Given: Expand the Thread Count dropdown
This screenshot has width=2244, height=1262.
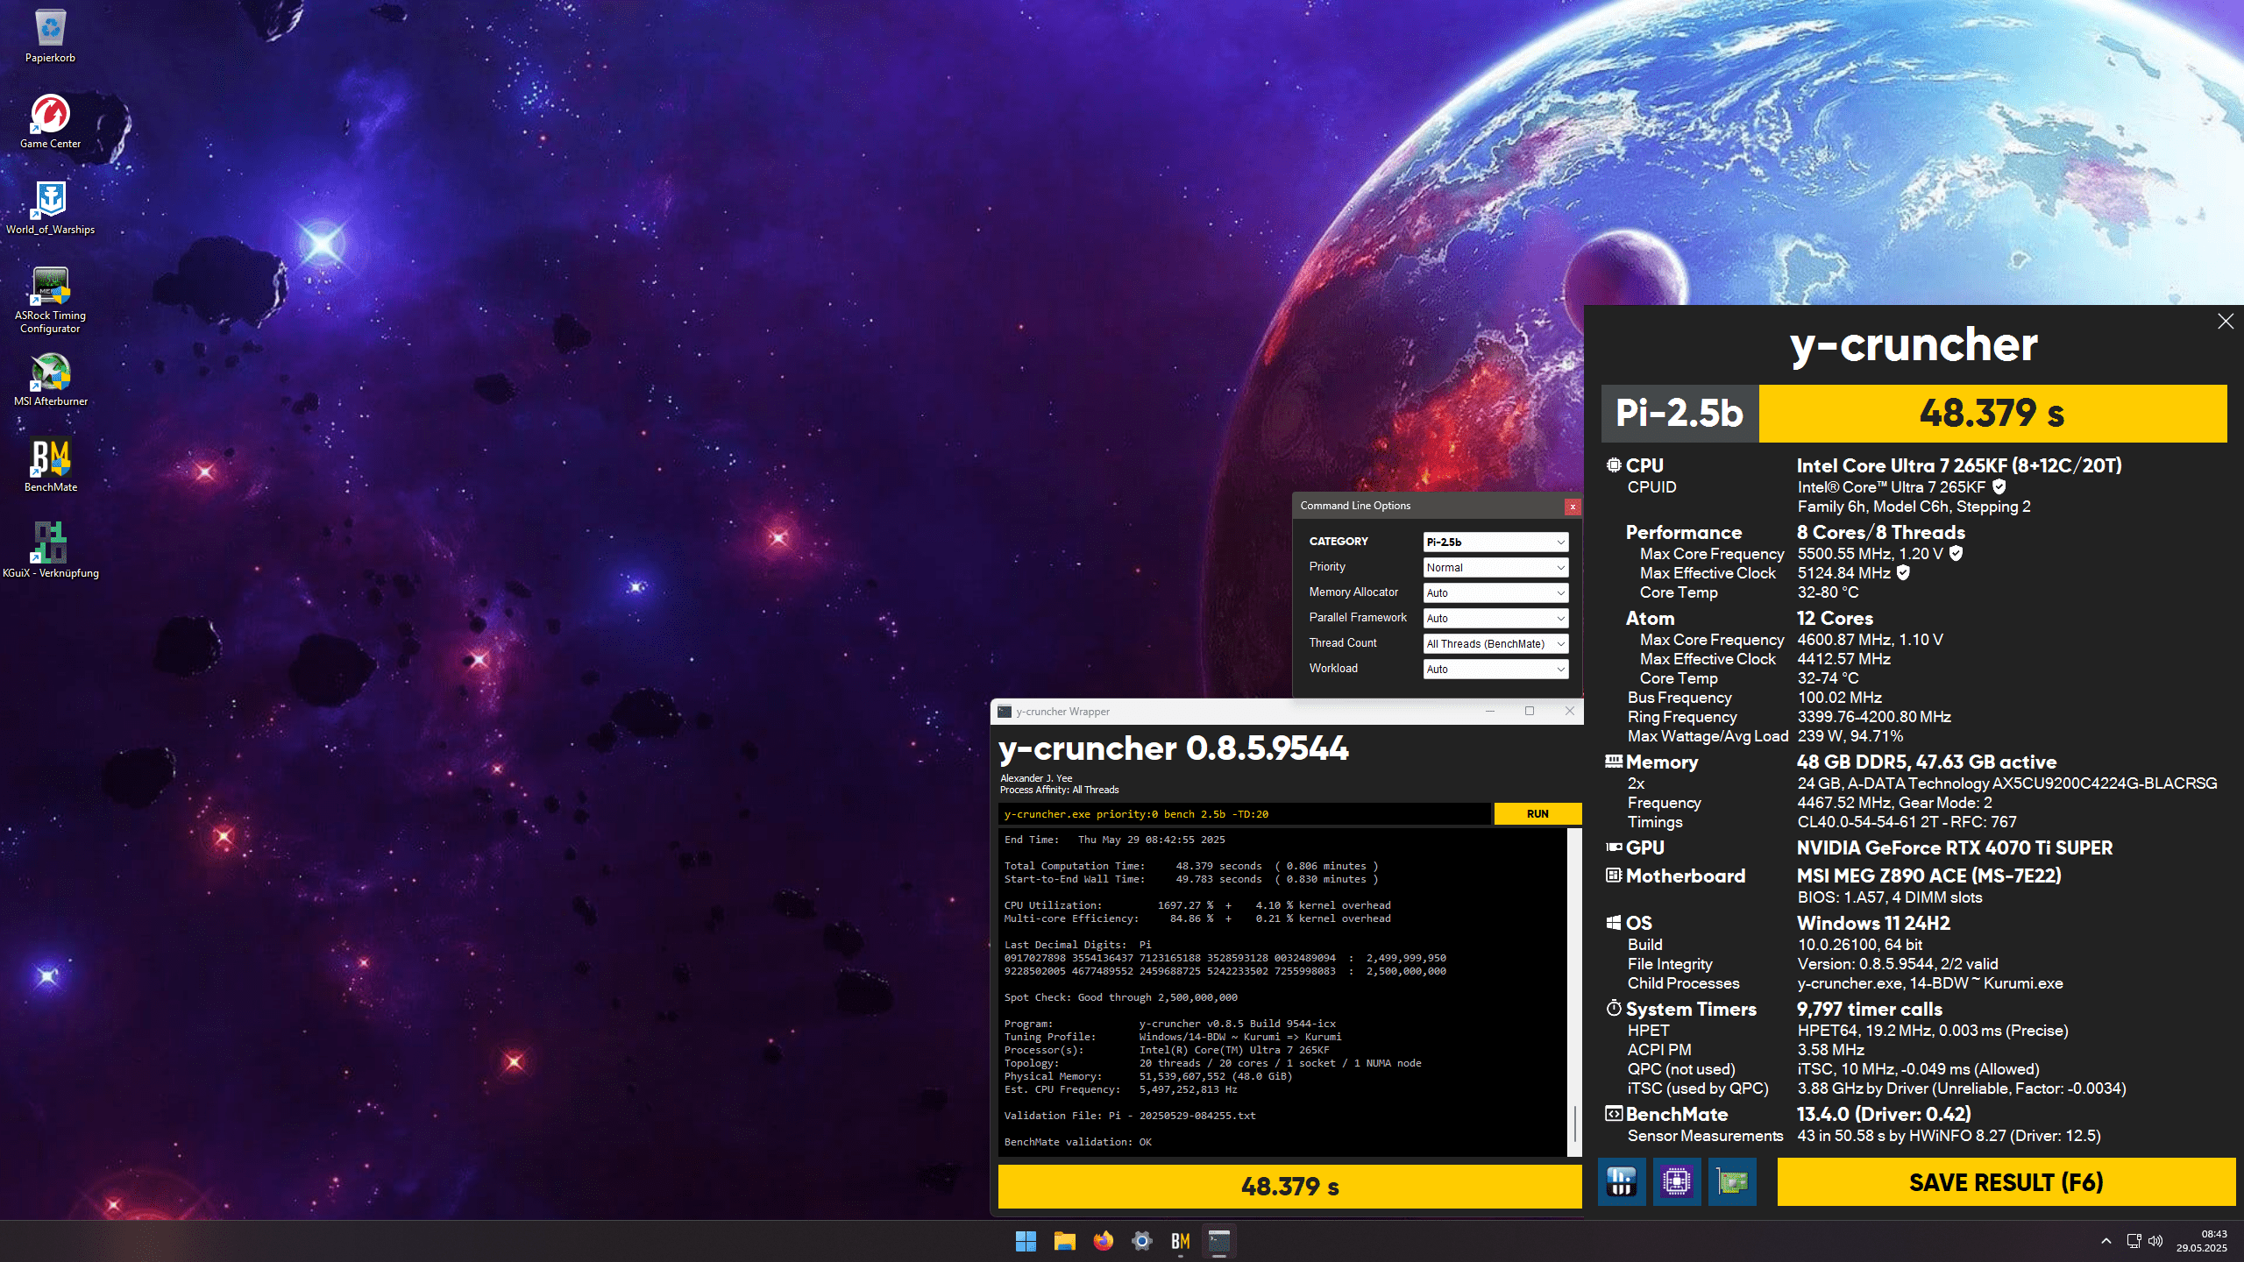Looking at the screenshot, I should point(1495,643).
